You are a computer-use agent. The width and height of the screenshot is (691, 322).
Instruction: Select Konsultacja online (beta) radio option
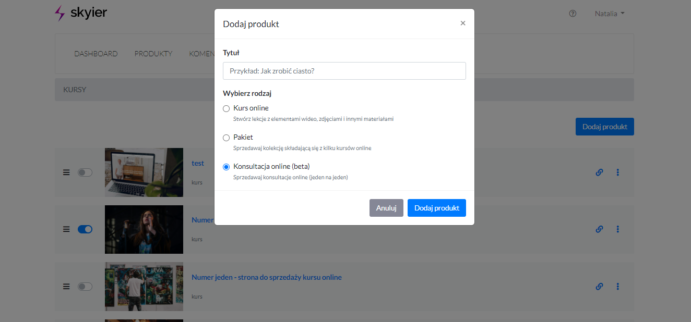tap(226, 167)
